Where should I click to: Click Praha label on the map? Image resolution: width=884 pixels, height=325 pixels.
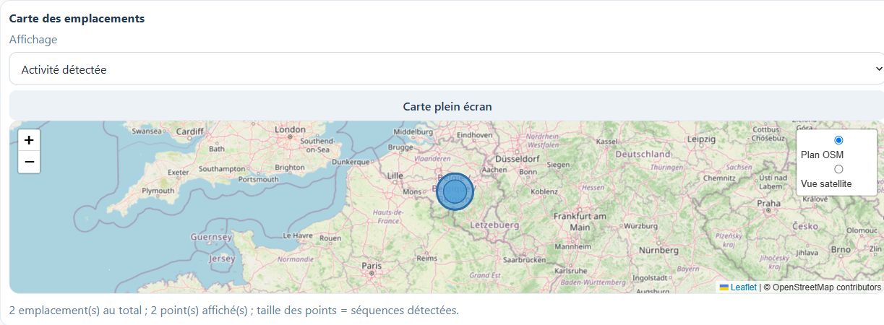(x=768, y=204)
